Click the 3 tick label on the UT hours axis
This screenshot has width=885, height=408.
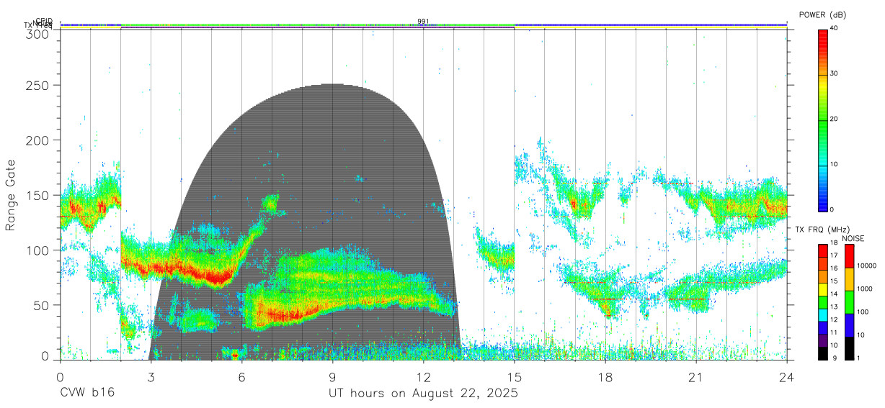(151, 377)
